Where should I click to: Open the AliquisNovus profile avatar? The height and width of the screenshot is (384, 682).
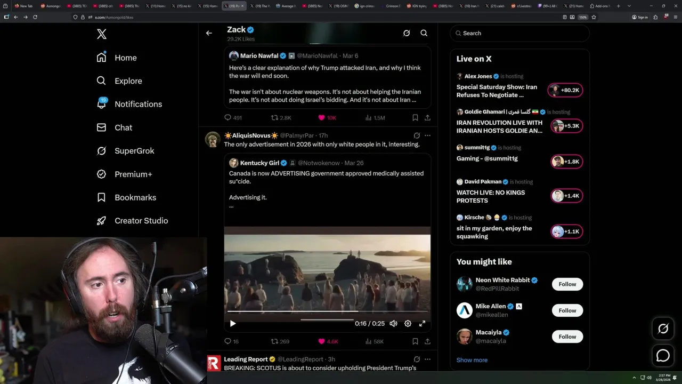(x=213, y=139)
